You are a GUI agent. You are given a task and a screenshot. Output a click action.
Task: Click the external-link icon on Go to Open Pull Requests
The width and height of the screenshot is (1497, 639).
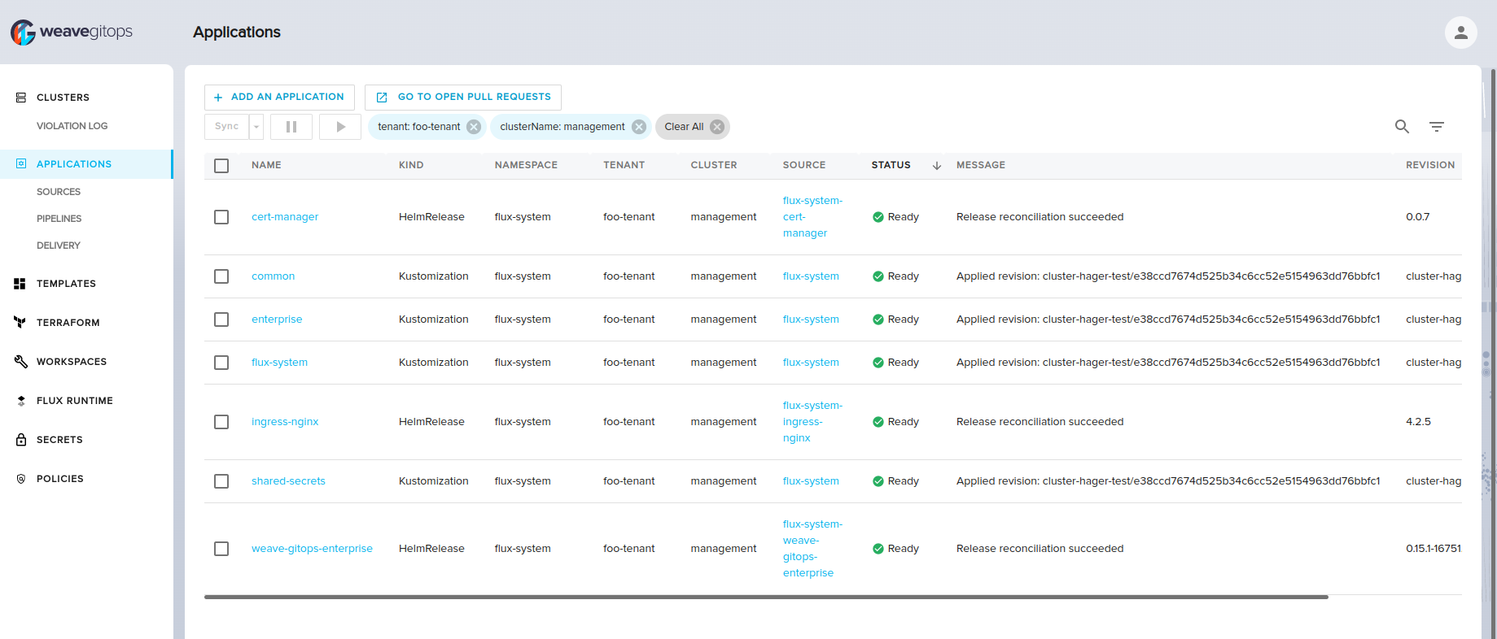click(382, 98)
